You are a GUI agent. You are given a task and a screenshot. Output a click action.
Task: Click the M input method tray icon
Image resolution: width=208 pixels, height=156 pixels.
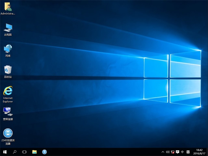188,152
